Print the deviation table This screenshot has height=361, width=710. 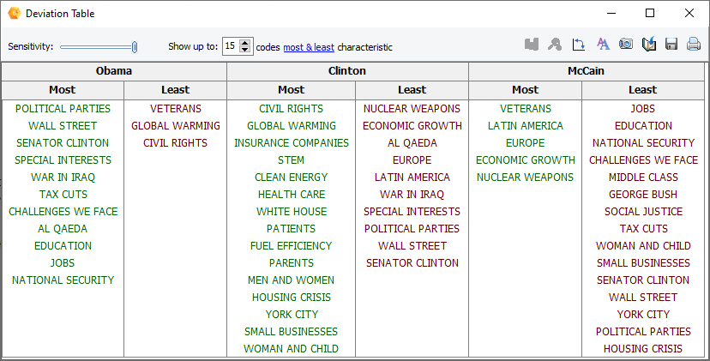coord(694,45)
